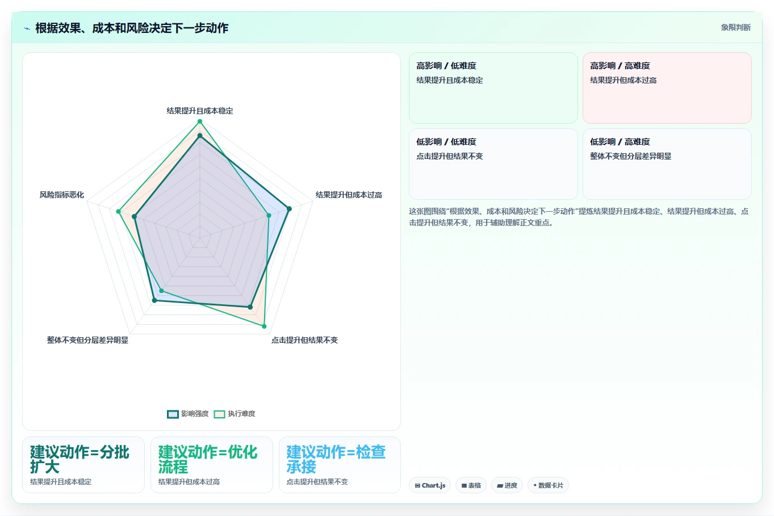This screenshot has height=516, width=774.
Task: Open the 建议动作=分批扩大 card
Action: (x=83, y=465)
